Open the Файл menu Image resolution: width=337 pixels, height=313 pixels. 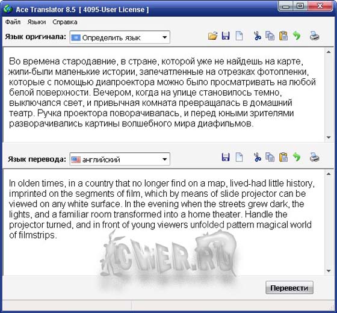click(13, 22)
